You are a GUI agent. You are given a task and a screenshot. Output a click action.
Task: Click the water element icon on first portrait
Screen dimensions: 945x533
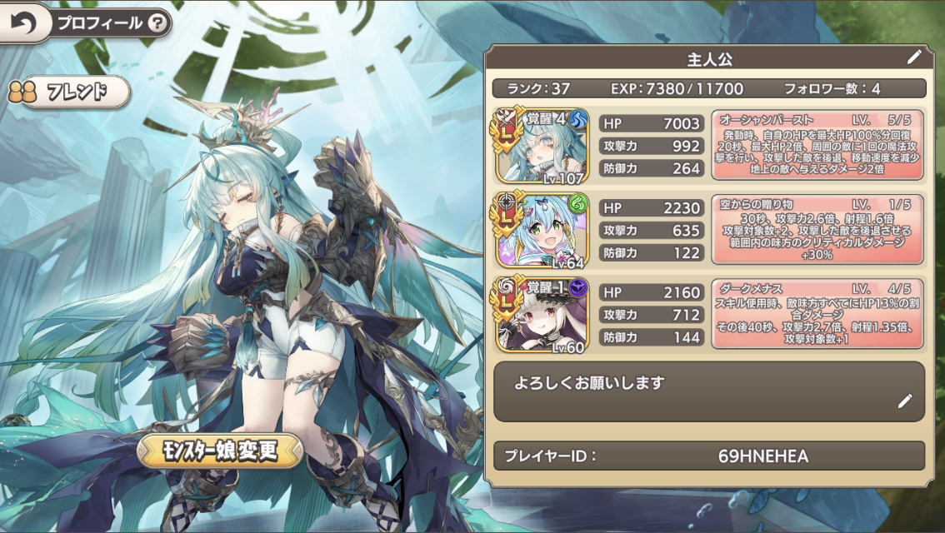pyautogui.click(x=578, y=118)
